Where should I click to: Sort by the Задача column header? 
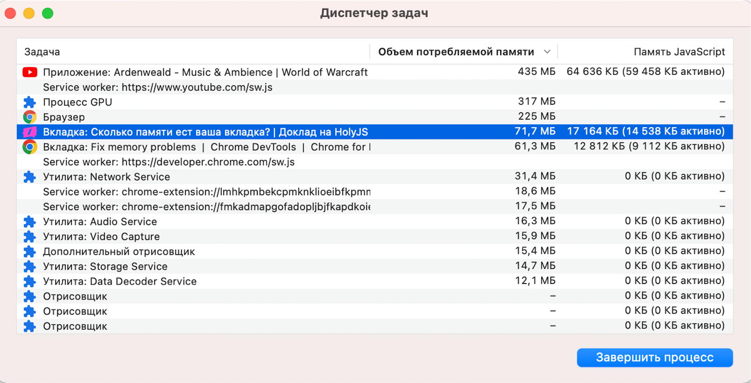click(42, 52)
